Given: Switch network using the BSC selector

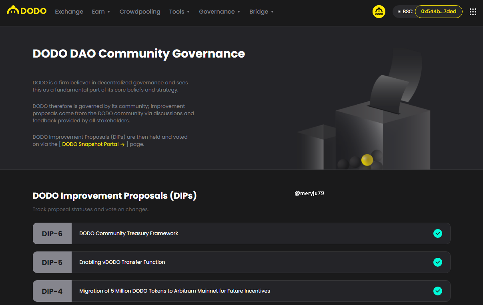Looking at the screenshot, I should (x=405, y=12).
